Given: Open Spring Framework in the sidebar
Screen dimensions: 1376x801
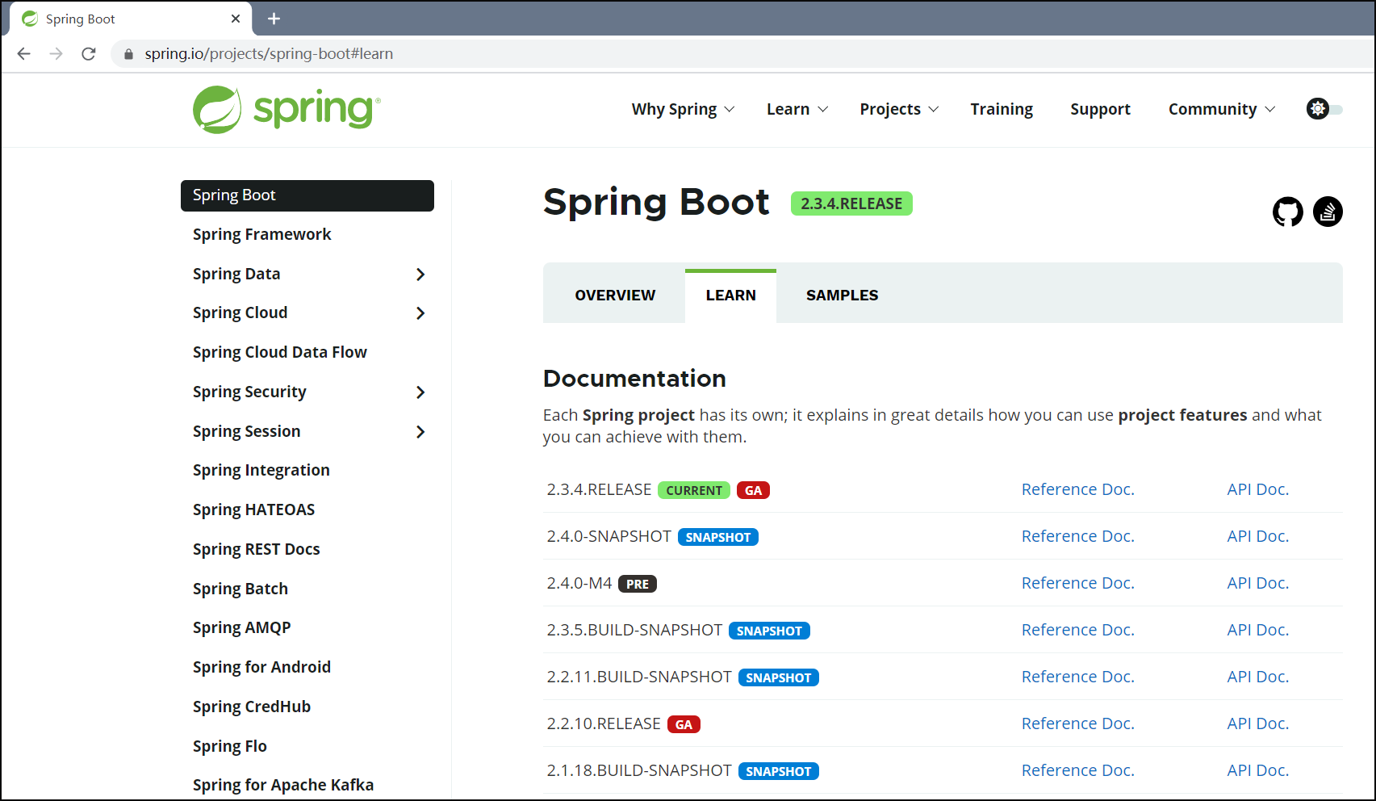Looking at the screenshot, I should 262,234.
